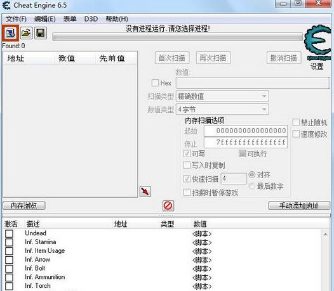
Task: Open the process list icon
Action: coord(10,33)
